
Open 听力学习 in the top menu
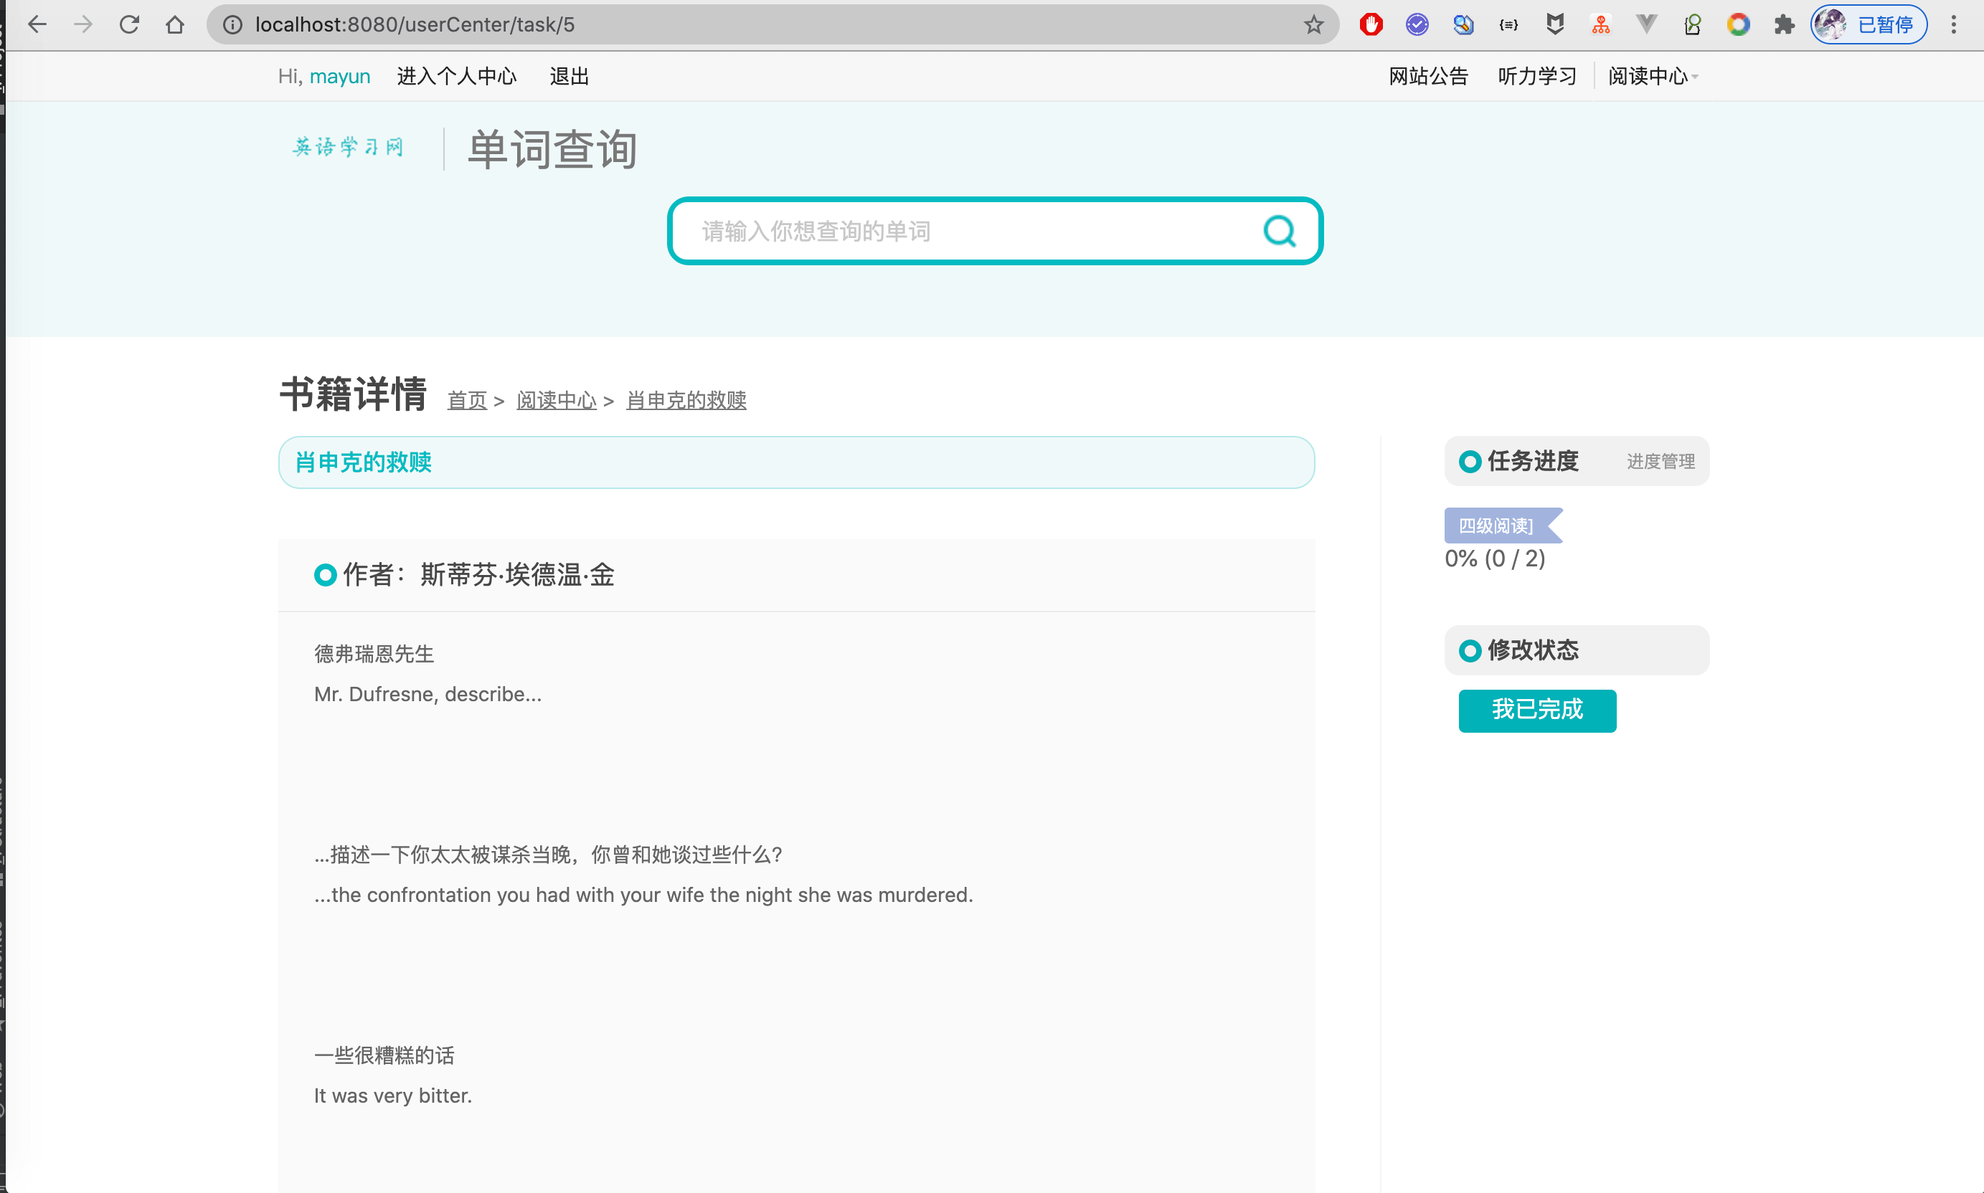click(x=1537, y=77)
